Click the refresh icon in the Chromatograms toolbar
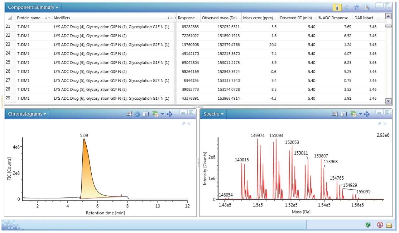 click(x=137, y=114)
